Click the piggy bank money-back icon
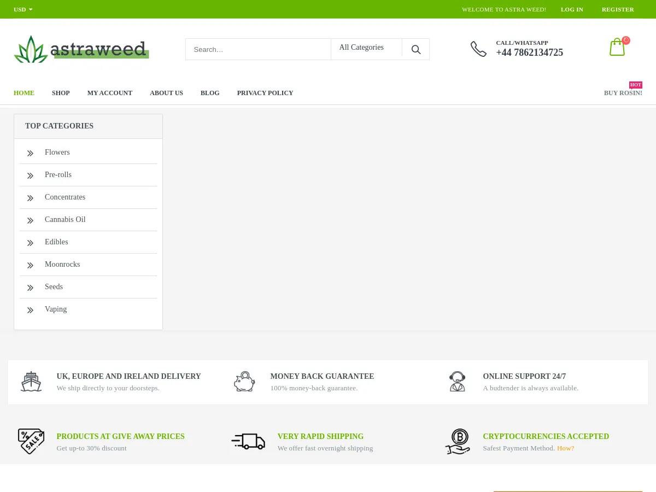Viewport: 656px width, 492px height. tap(244, 381)
